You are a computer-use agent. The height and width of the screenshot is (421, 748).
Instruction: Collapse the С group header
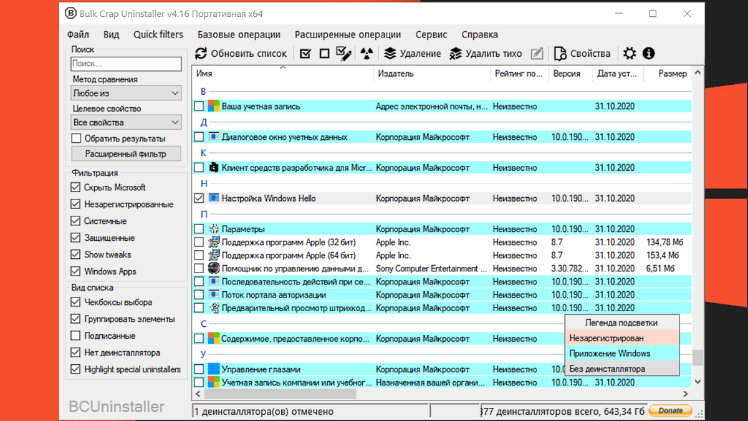pos(203,324)
